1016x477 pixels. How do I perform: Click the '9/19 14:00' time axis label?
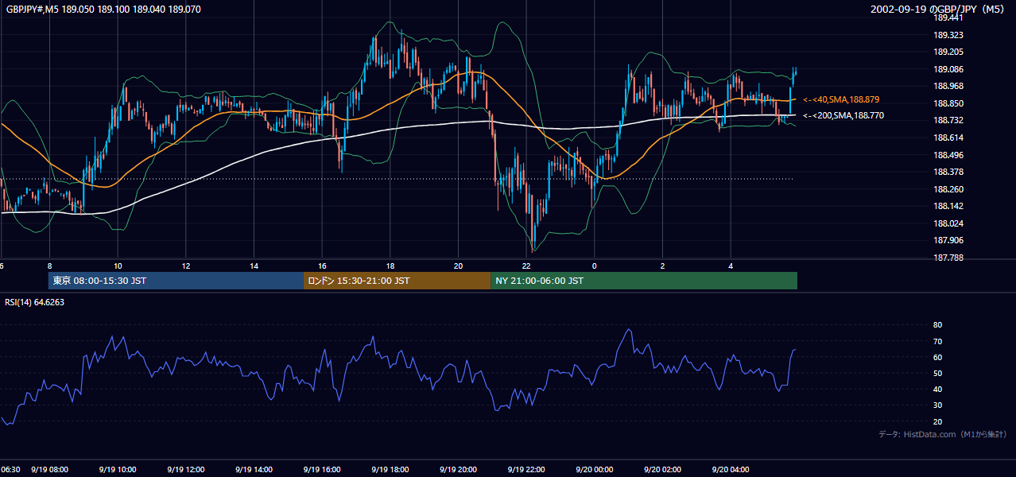pos(254,470)
